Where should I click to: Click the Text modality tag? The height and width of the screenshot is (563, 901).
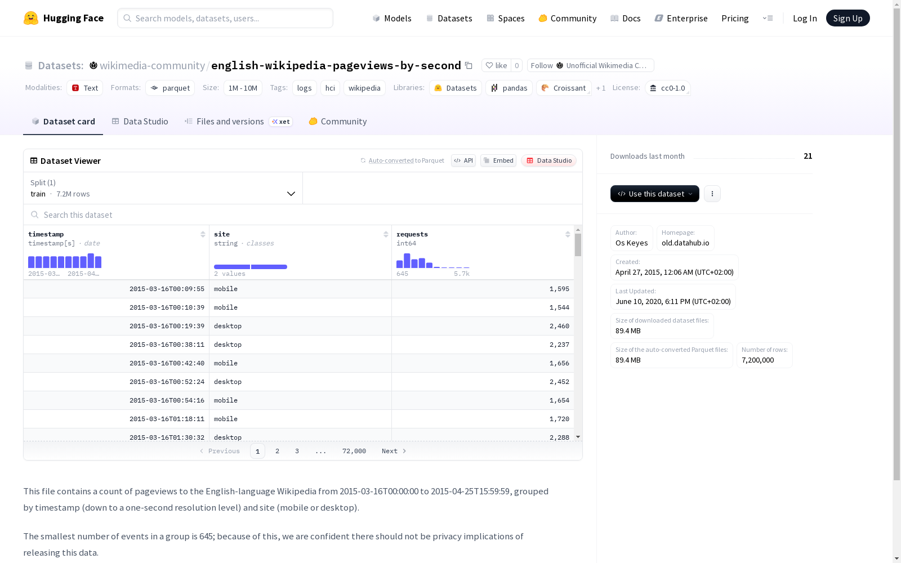[x=85, y=88]
